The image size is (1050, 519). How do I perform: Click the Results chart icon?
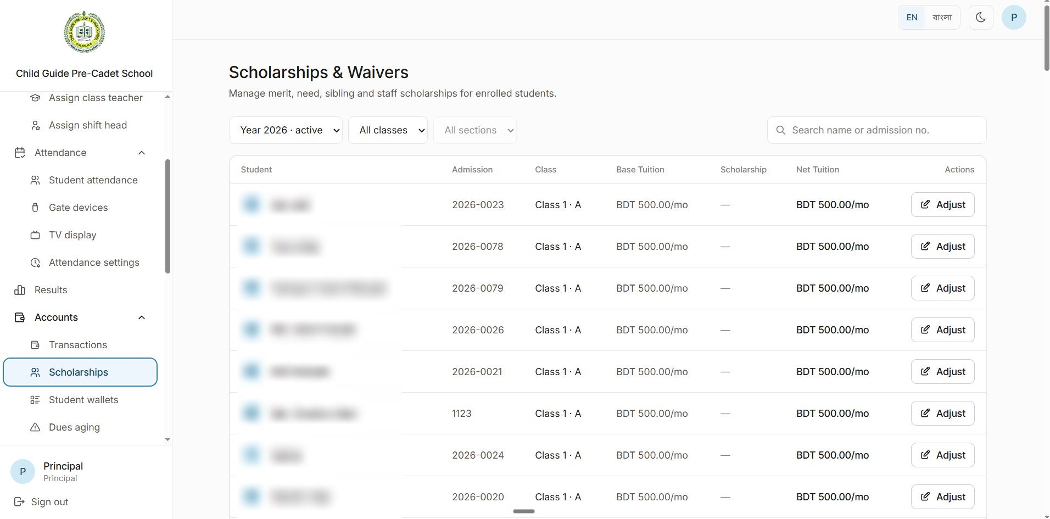(x=20, y=290)
